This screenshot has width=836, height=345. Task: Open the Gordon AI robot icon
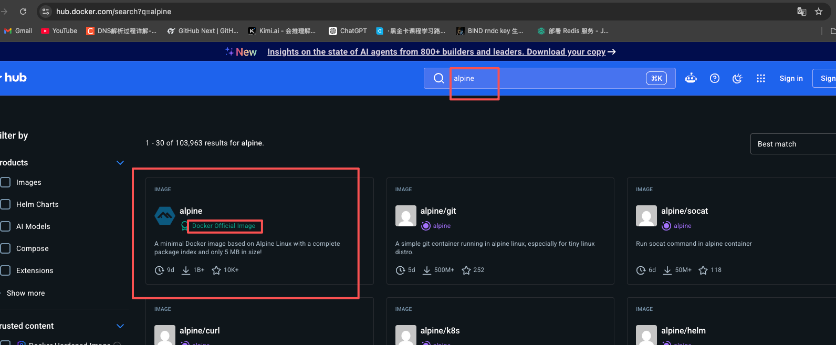[x=691, y=78]
